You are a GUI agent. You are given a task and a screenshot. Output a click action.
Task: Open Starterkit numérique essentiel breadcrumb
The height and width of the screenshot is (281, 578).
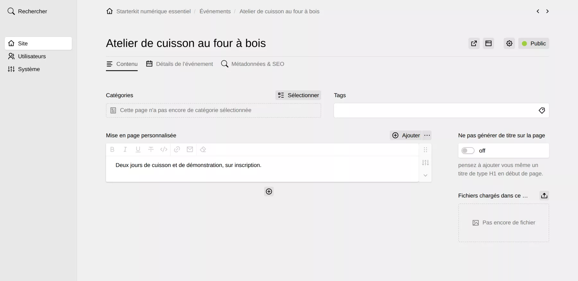pyautogui.click(x=153, y=11)
